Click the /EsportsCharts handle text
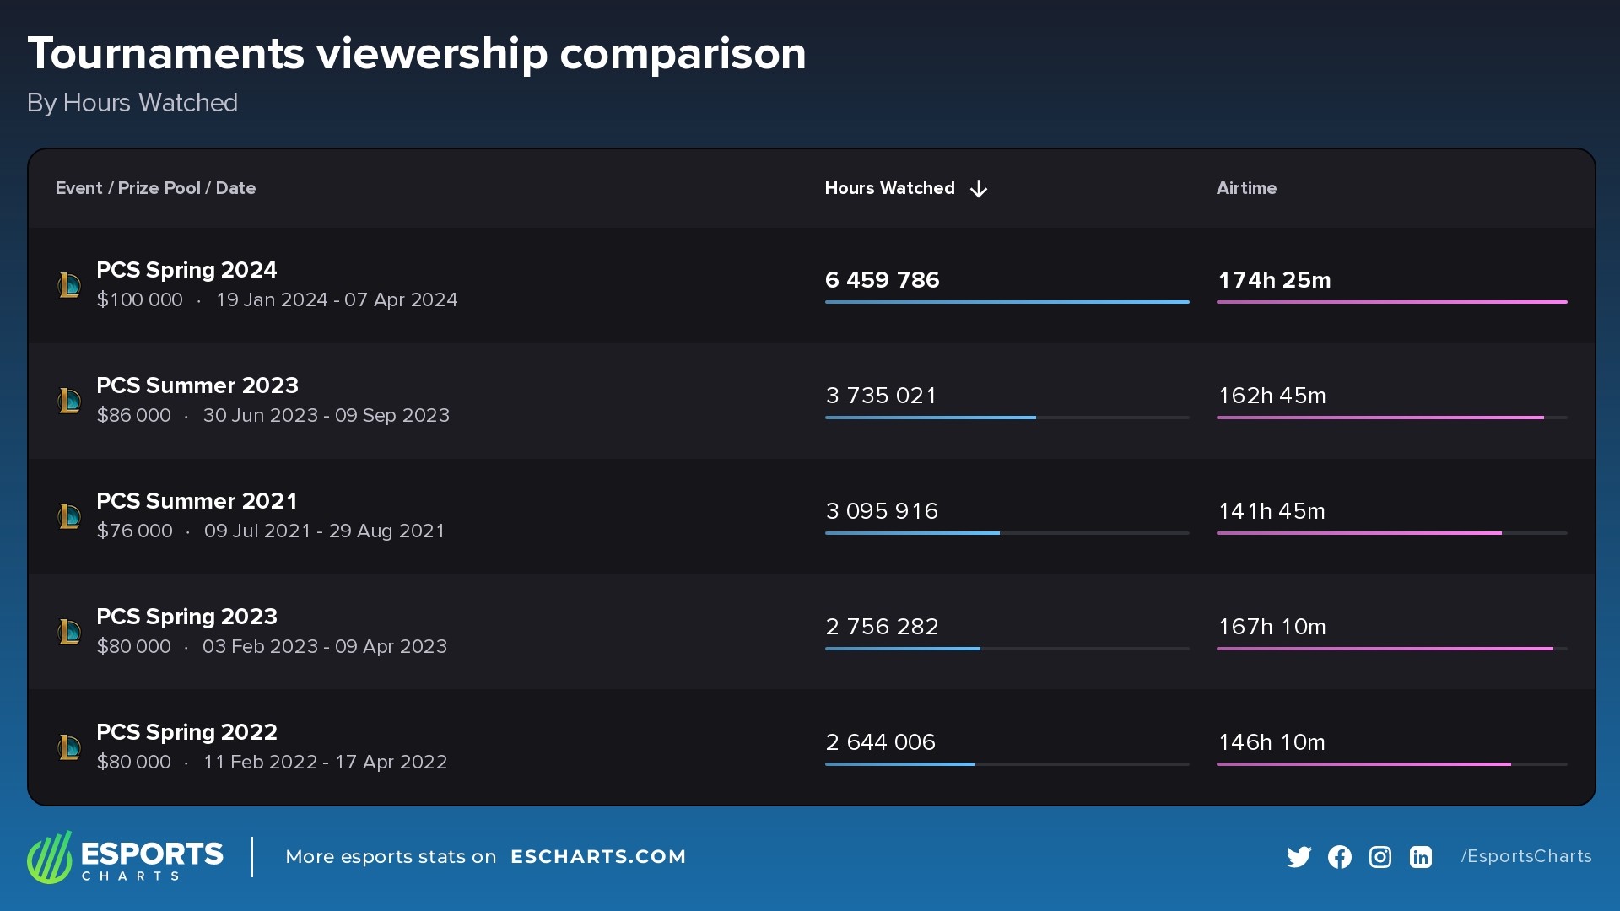 (1525, 857)
